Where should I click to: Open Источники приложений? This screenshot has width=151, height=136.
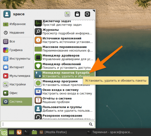click(64, 40)
